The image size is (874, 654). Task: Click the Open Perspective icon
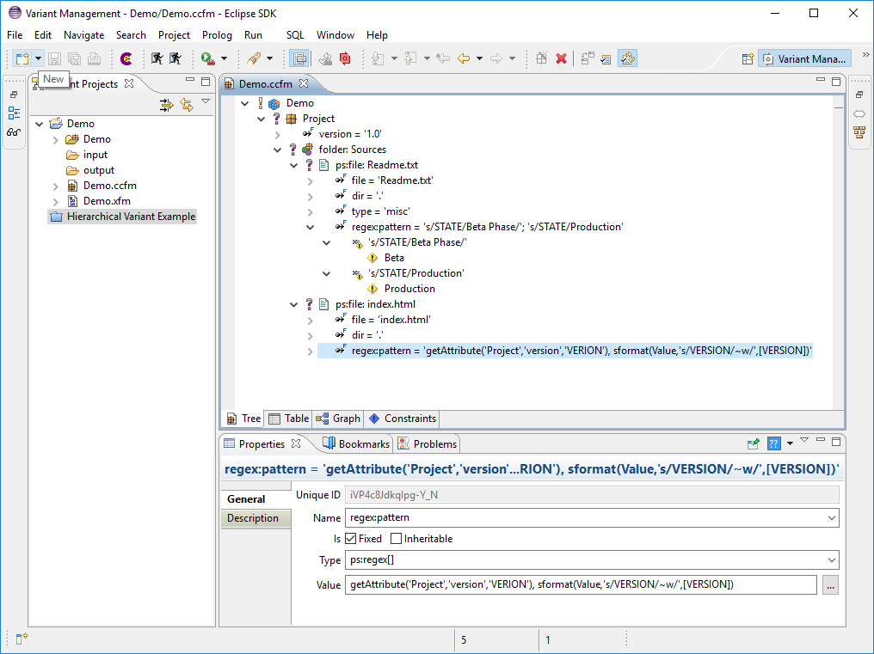(x=748, y=59)
